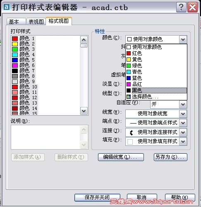
Task: Click the application icon in title bar
Action: tap(7, 7)
